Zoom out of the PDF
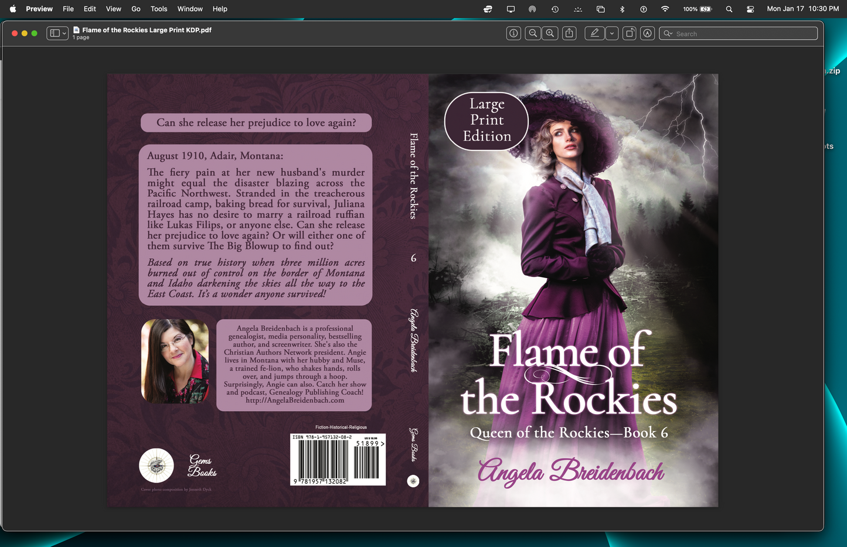Screen dimensions: 847x547 tap(533, 33)
